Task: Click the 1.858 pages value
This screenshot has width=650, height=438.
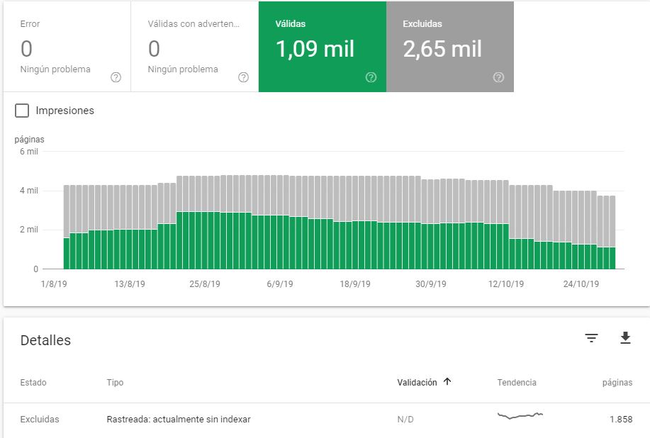Action: (621, 420)
